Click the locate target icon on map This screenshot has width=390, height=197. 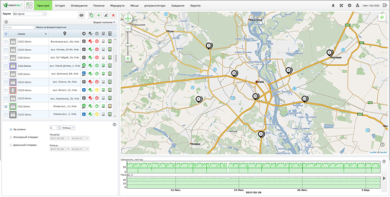tap(382, 17)
